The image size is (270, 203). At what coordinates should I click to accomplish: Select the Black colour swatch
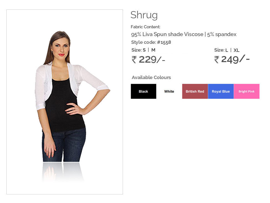coord(143,91)
